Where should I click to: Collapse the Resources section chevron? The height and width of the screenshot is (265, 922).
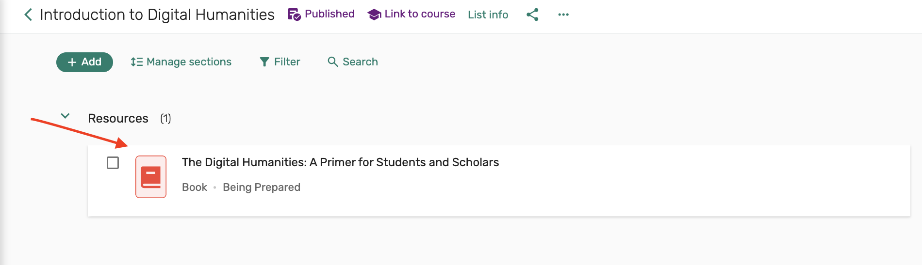[x=65, y=116]
